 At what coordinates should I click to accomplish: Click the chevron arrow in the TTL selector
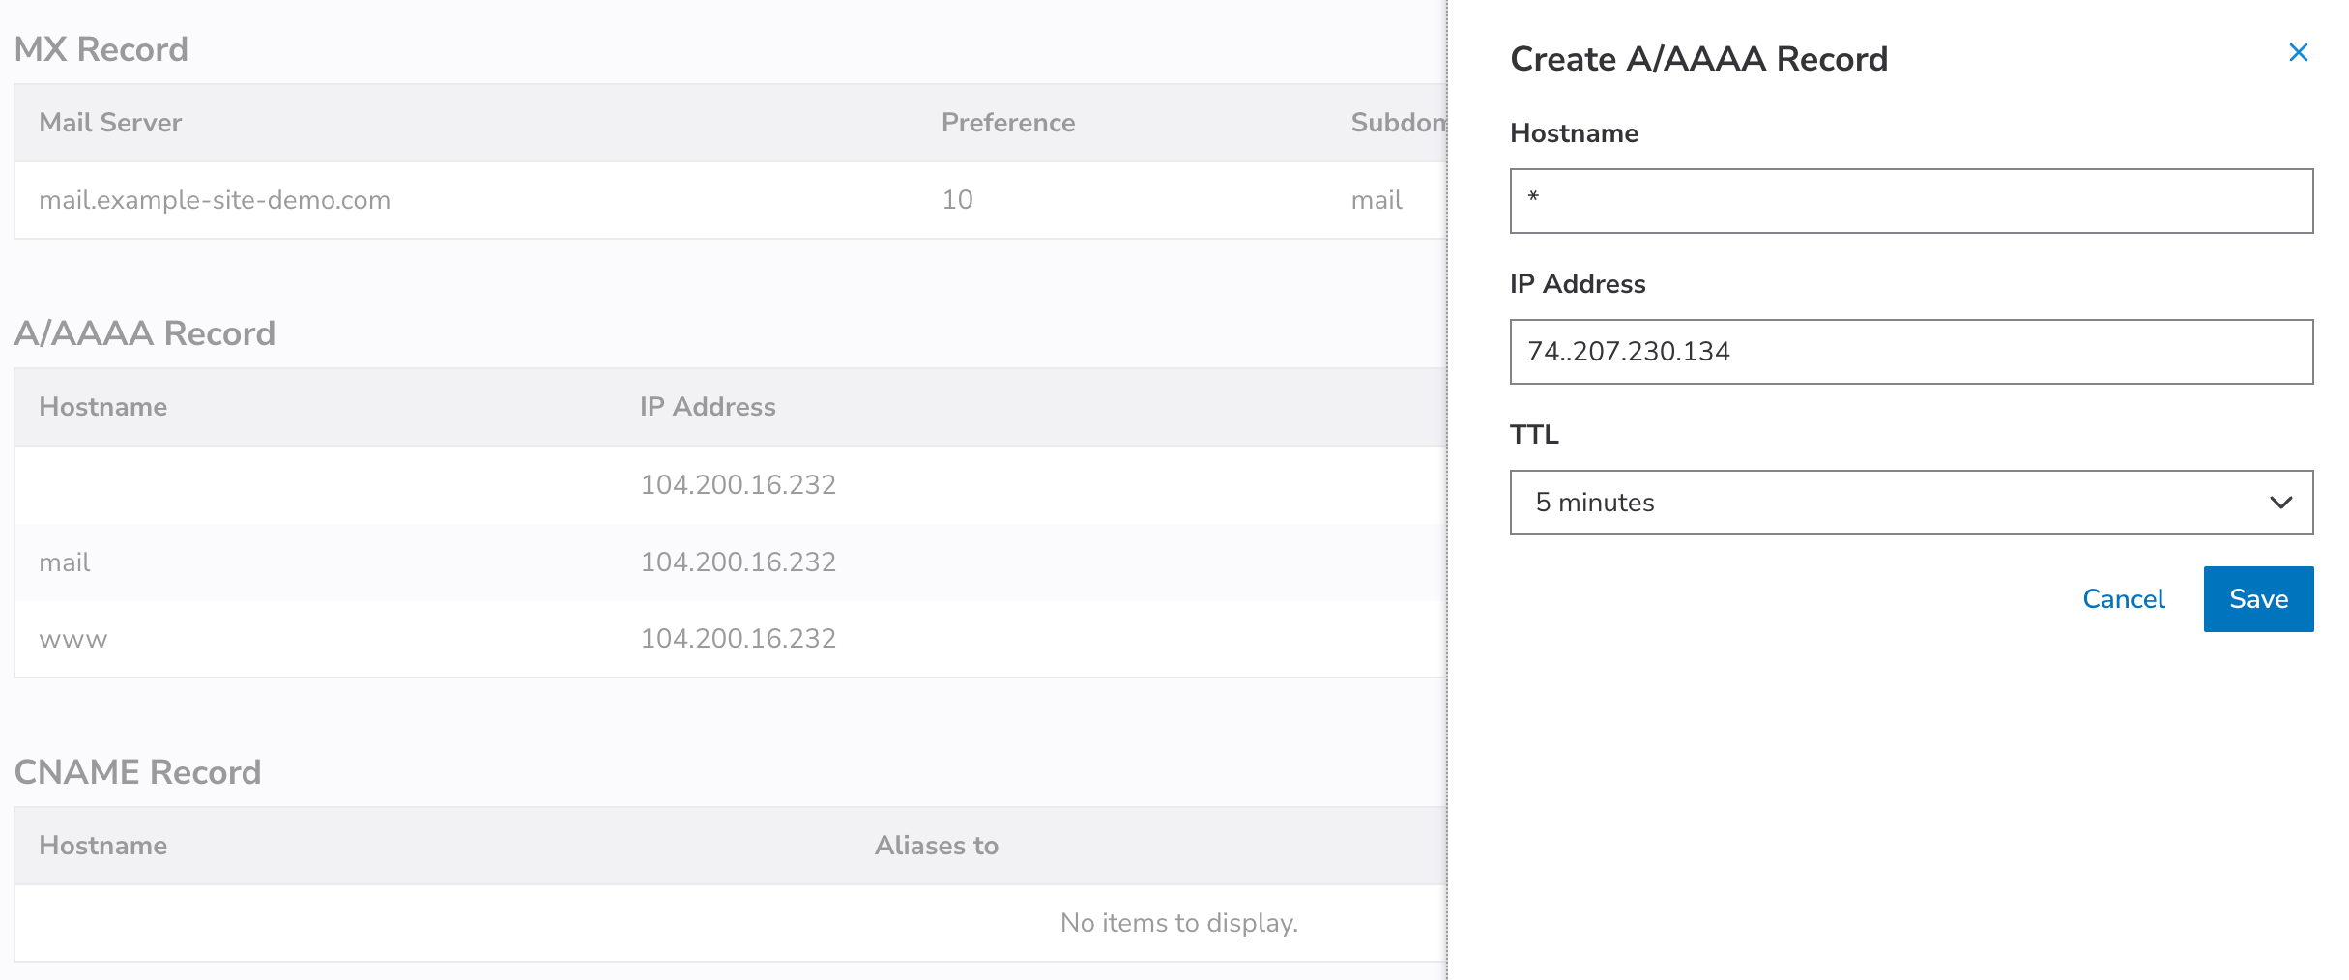coord(2280,503)
